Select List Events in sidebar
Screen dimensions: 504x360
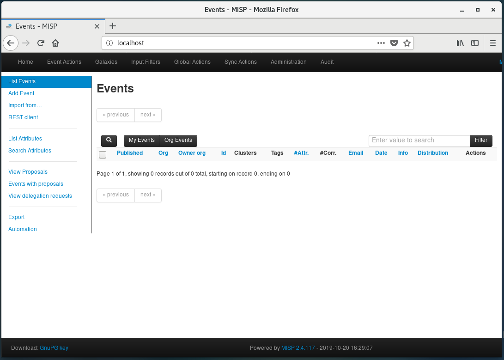47,82
